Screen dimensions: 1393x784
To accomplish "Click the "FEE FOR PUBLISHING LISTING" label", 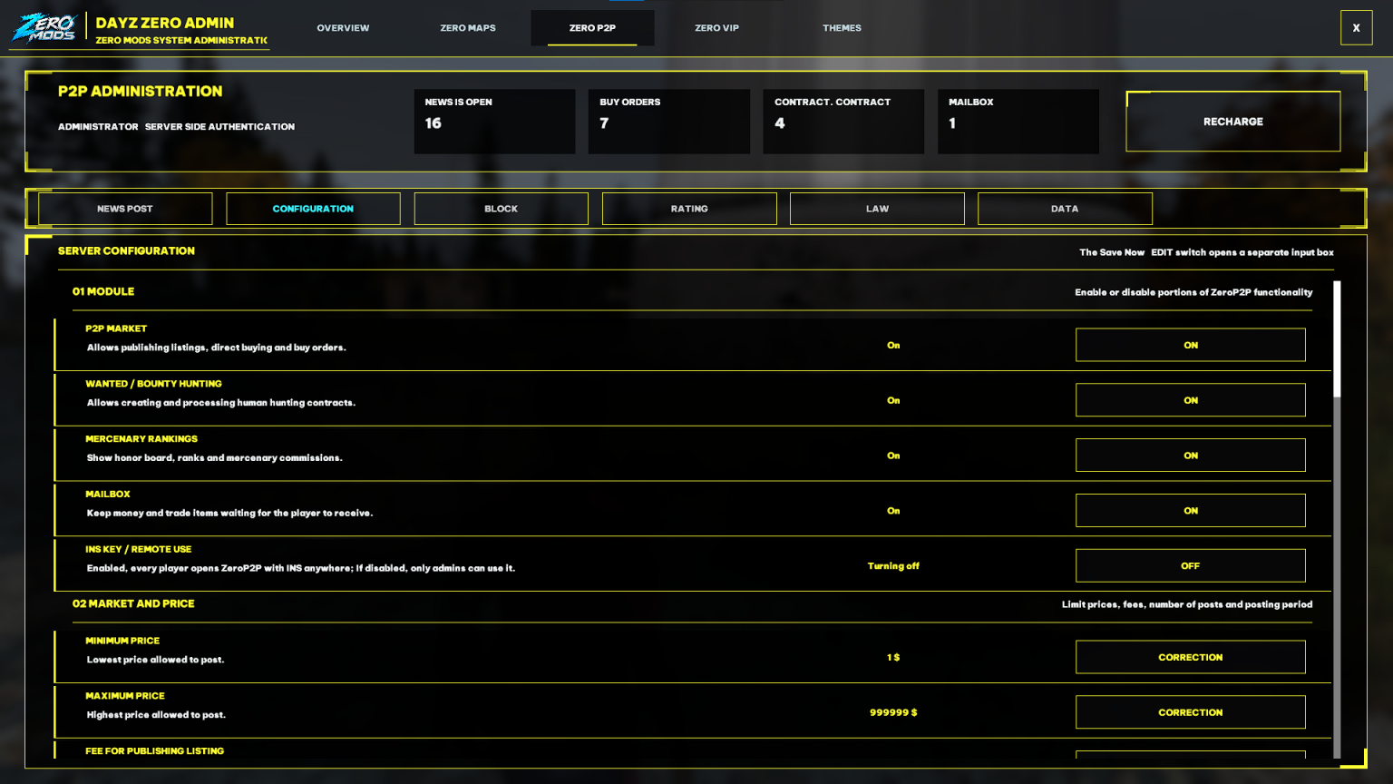I will pyautogui.click(x=154, y=751).
